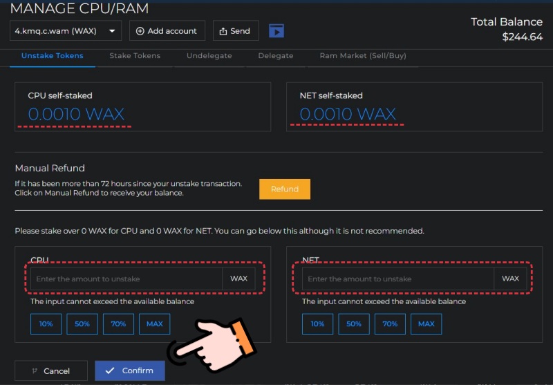553x385 pixels.
Task: Click the Add account button
Action: click(167, 30)
